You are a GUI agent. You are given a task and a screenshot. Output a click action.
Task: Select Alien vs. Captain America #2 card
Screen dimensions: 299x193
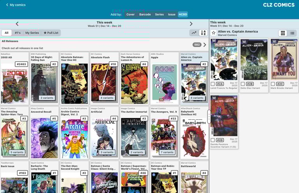pos(194,79)
